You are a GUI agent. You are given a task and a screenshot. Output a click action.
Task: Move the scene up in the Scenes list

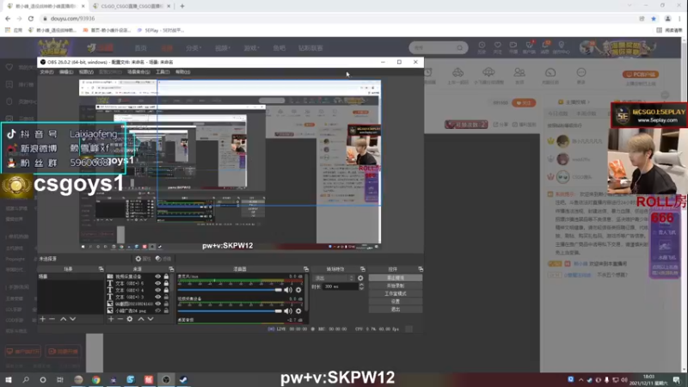click(63, 319)
